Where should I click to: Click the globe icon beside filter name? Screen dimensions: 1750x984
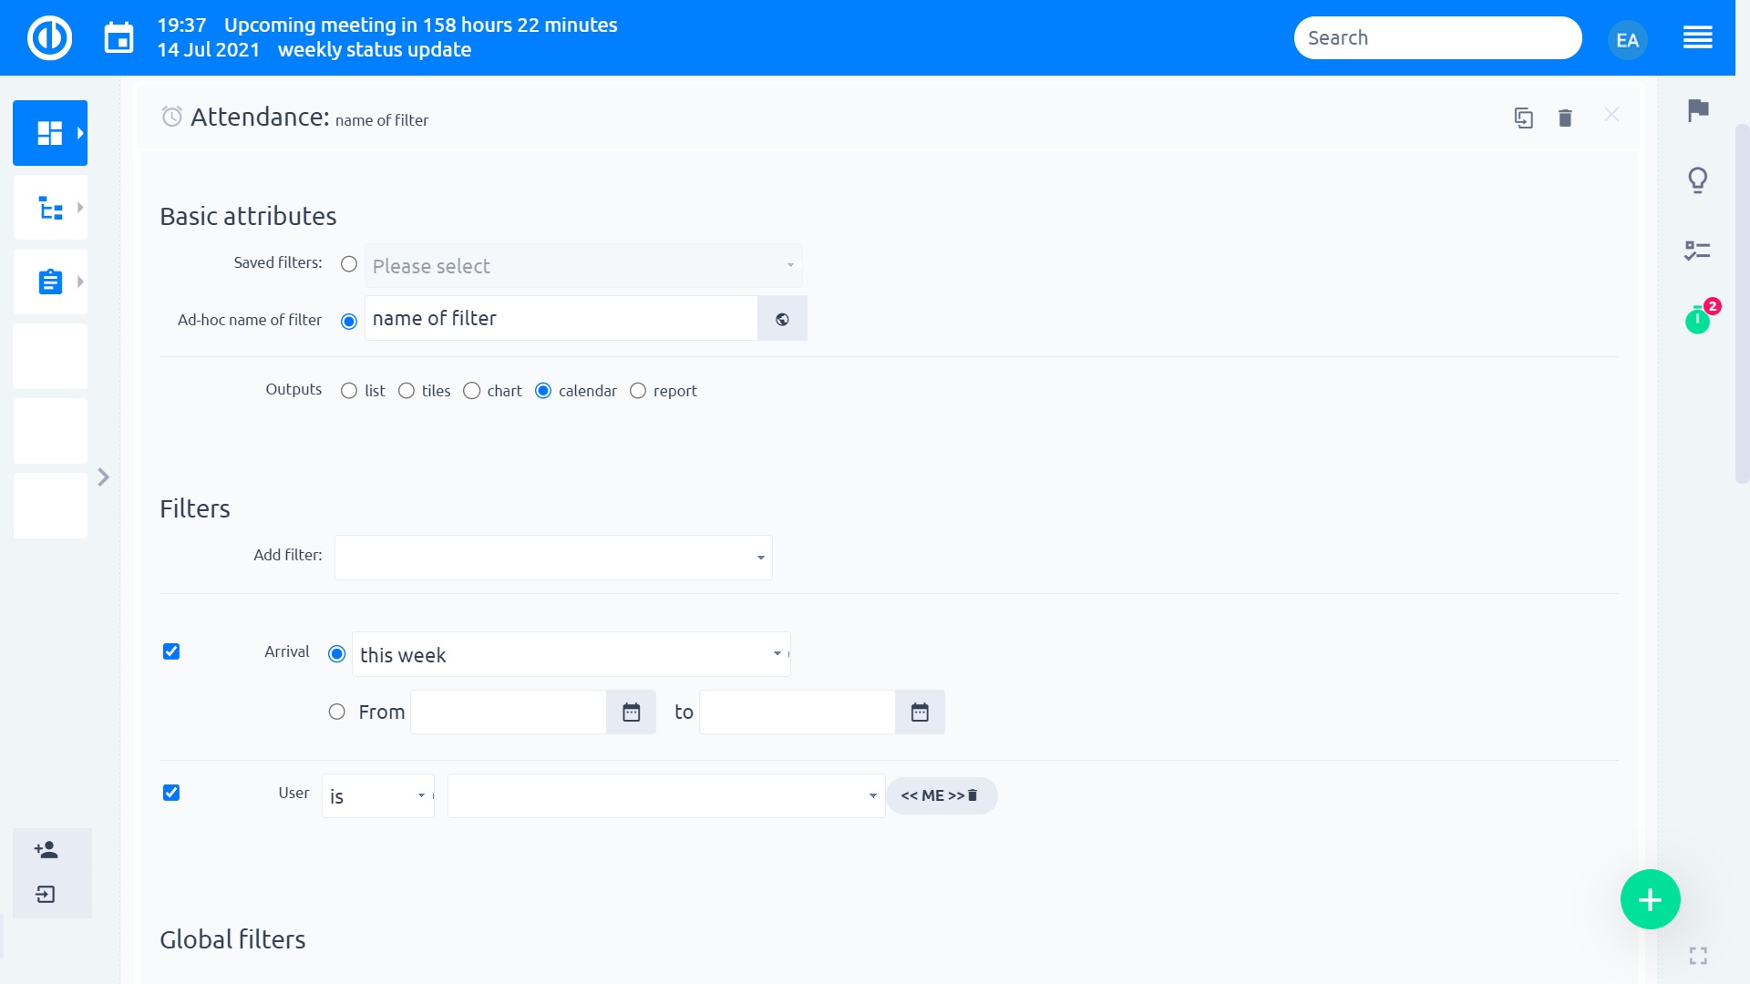tap(782, 319)
